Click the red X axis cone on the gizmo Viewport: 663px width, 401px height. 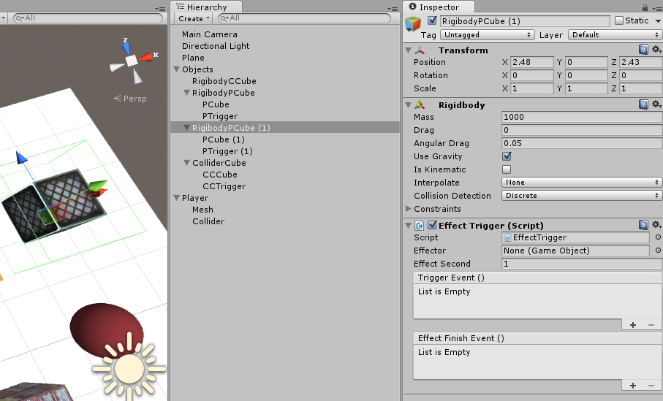[x=146, y=57]
